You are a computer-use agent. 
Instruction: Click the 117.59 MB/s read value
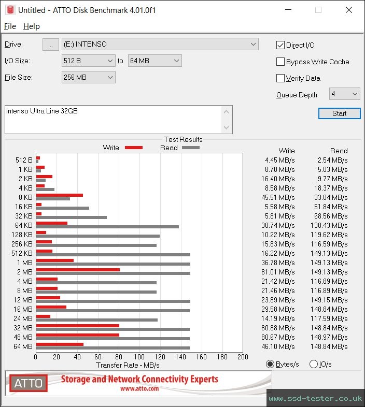(x=329, y=318)
